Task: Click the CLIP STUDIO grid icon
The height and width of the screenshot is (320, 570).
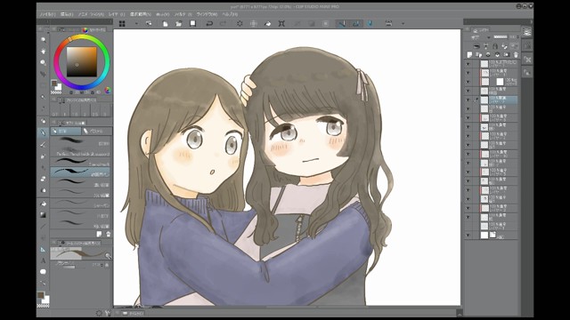Action: coord(122,24)
